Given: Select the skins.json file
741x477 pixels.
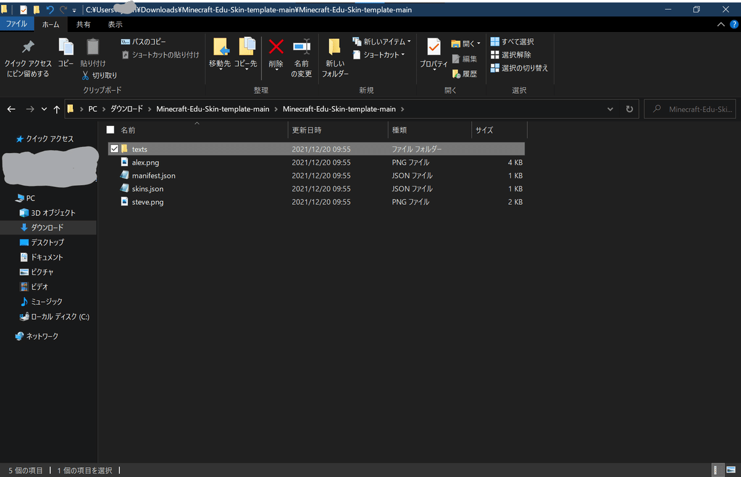Looking at the screenshot, I should pos(316,189).
